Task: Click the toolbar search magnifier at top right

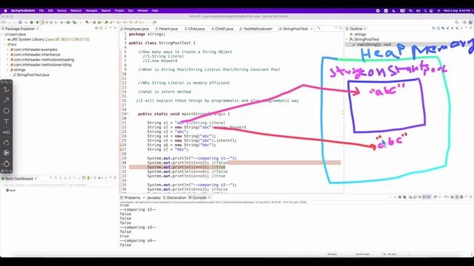Action: 457,22
